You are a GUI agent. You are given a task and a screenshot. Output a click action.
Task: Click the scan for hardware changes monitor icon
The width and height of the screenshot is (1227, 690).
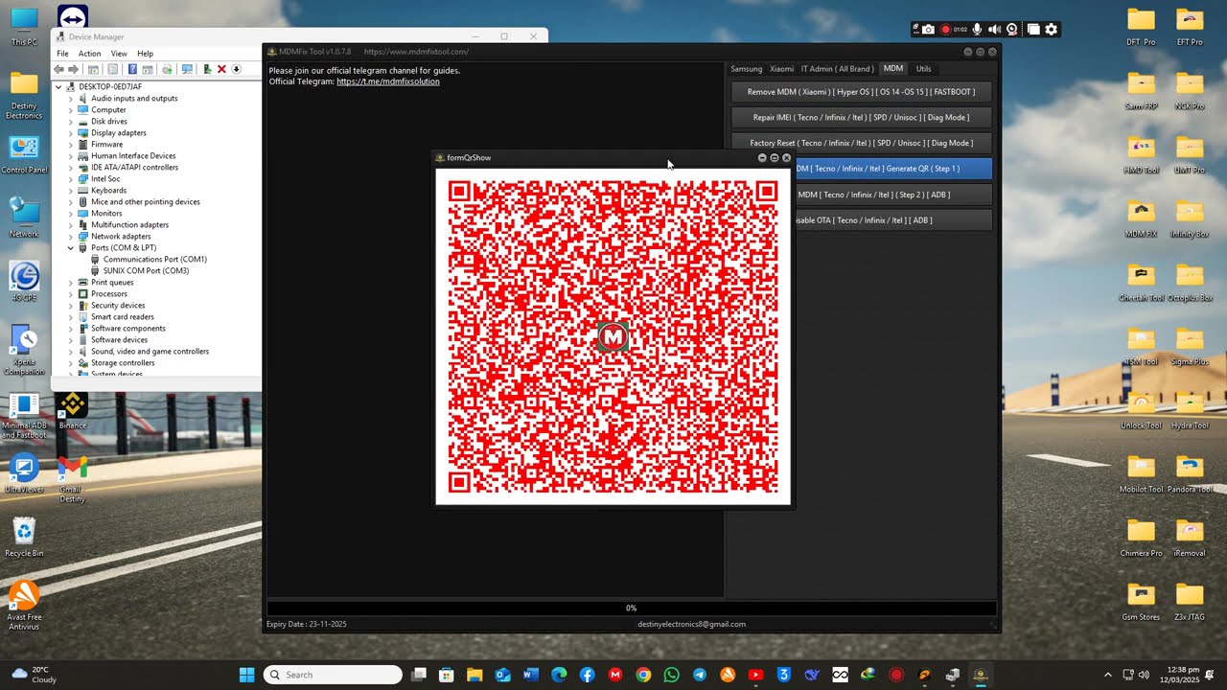187,69
